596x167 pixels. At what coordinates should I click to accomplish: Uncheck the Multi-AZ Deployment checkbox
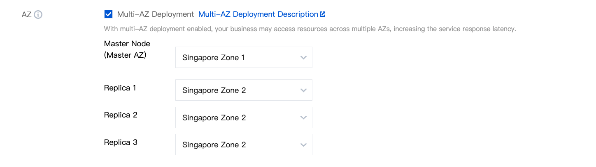pos(109,14)
